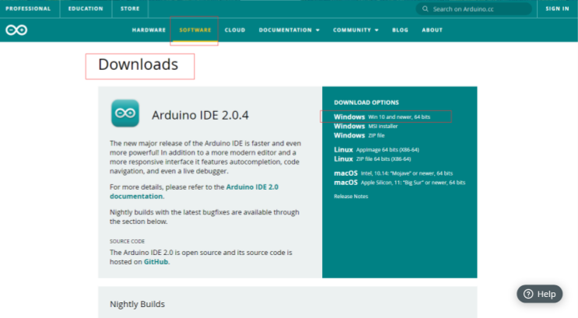This screenshot has width=578, height=318.
Task: Click Sign In
Action: click(557, 9)
